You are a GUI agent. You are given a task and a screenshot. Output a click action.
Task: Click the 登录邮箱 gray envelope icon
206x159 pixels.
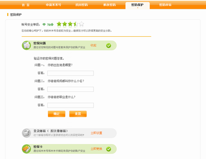[x=27, y=133]
